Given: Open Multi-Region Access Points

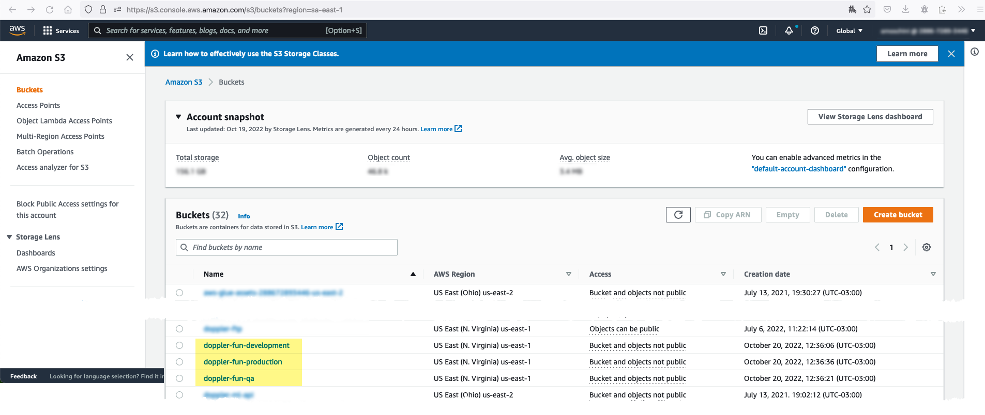Looking at the screenshot, I should [60, 136].
